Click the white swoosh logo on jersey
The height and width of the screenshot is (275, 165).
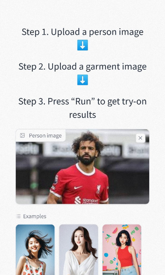point(78,188)
